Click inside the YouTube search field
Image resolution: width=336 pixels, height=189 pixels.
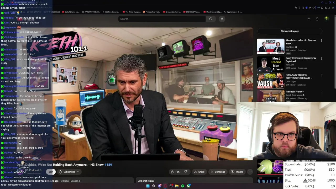161,19
